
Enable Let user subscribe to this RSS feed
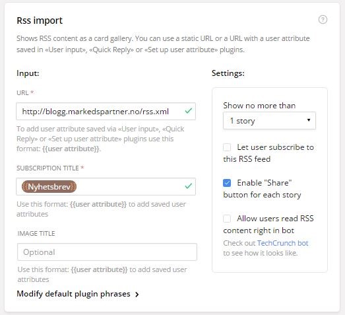(227, 147)
